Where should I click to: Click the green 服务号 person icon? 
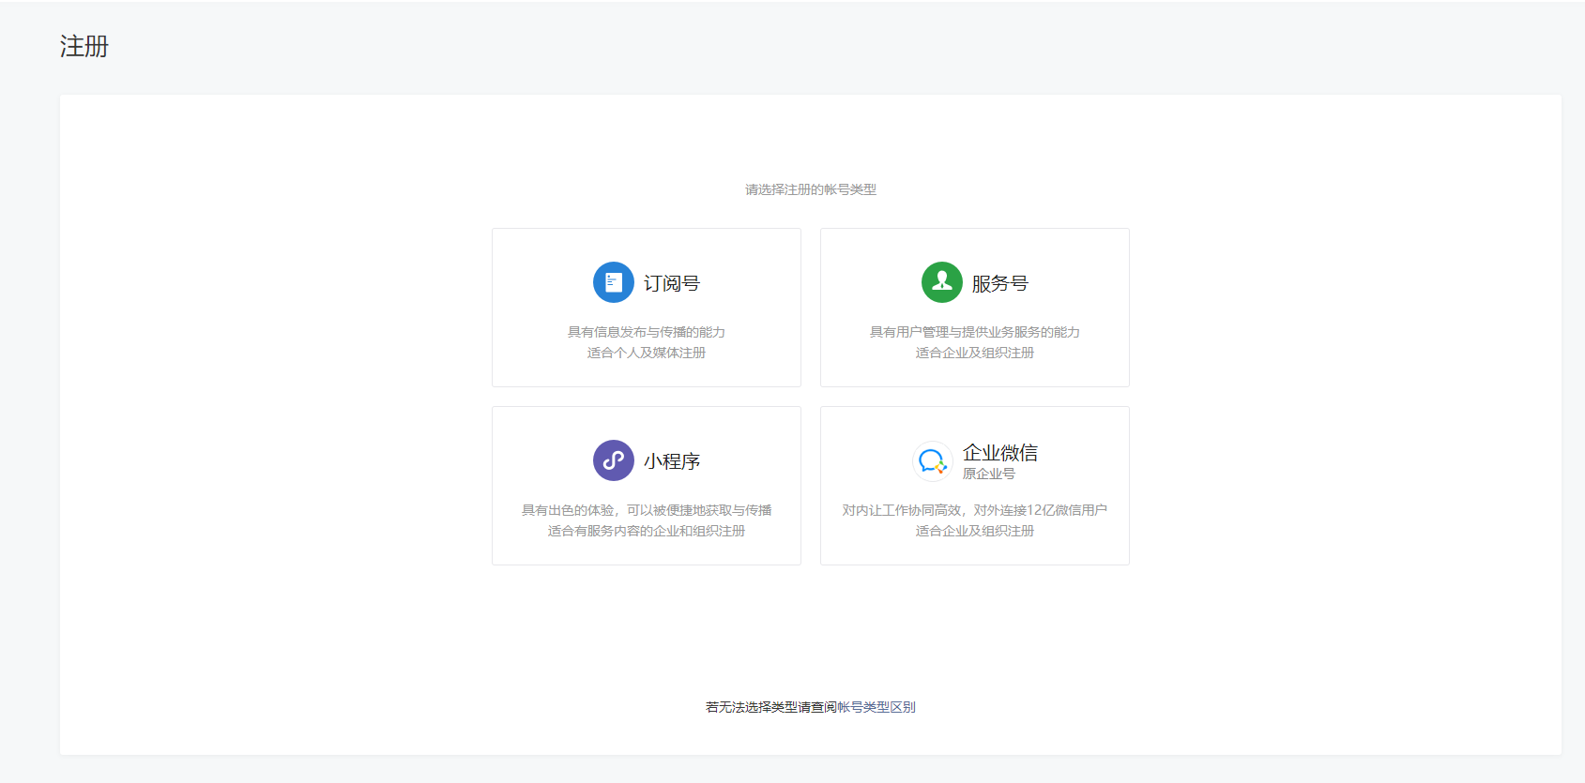click(x=942, y=282)
